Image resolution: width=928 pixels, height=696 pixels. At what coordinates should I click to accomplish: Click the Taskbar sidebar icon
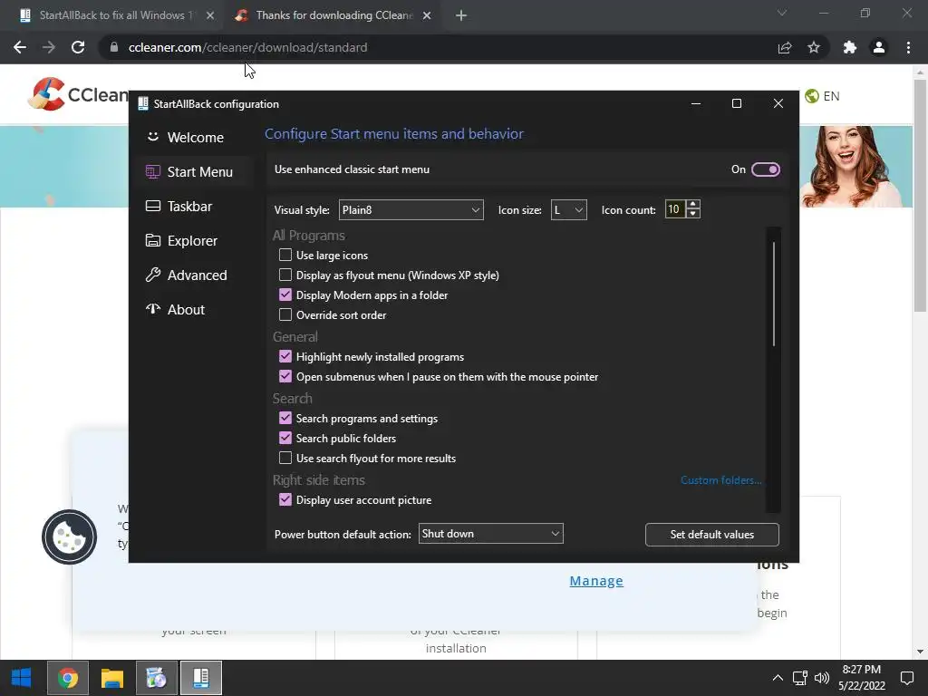(152, 206)
